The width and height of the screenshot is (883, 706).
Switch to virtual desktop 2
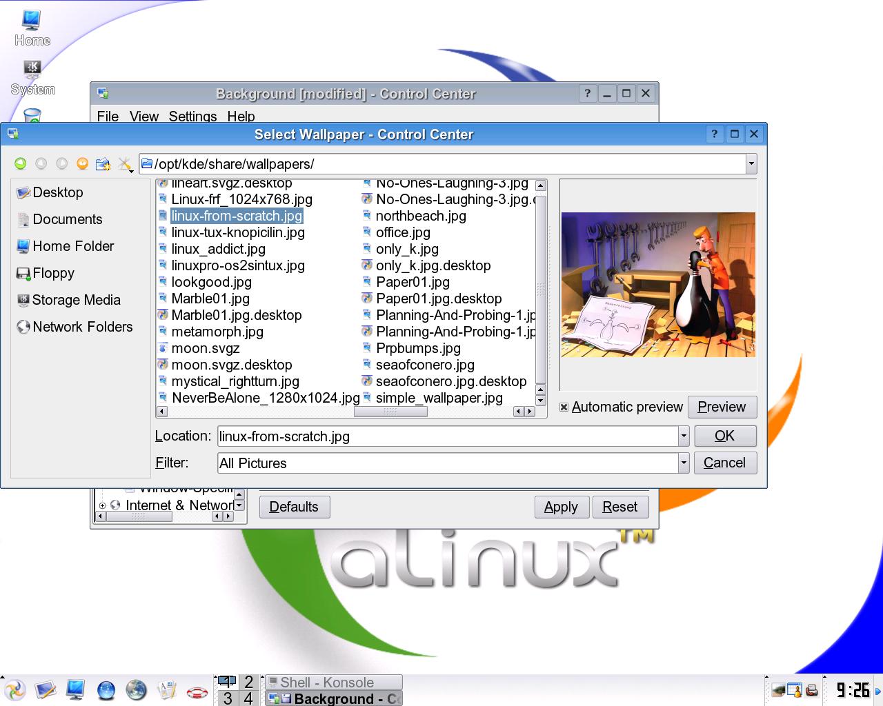point(249,682)
